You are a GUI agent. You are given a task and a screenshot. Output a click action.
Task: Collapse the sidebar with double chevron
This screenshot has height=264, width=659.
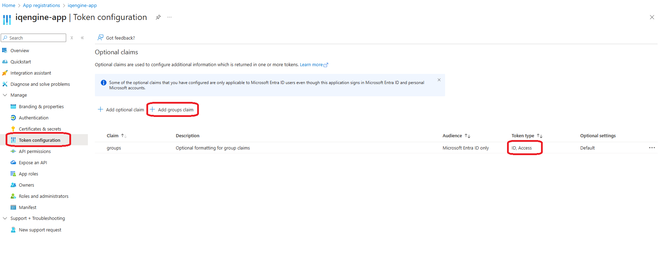[x=82, y=38]
